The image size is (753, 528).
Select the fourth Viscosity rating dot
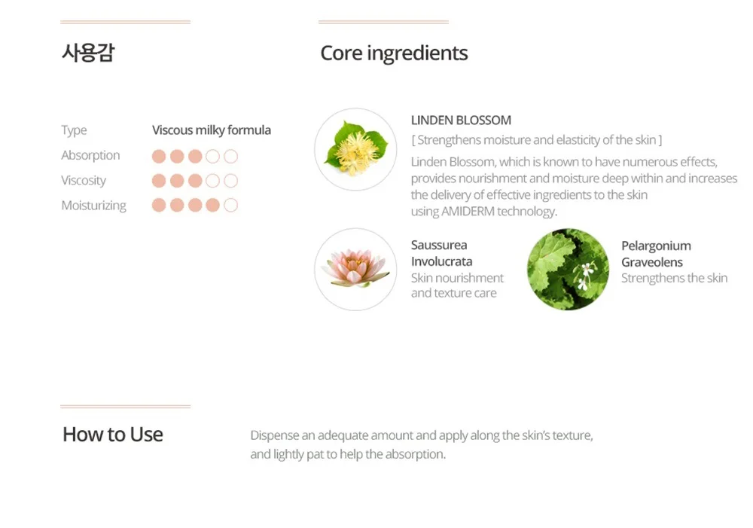[213, 181]
